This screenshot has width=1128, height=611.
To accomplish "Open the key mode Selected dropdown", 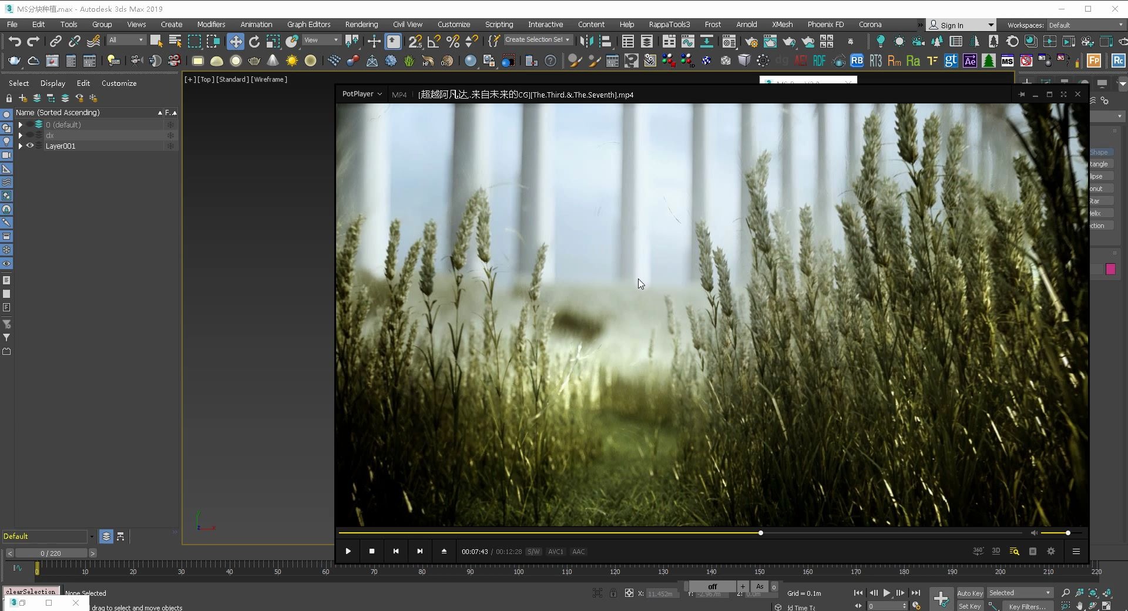I will tap(1020, 593).
